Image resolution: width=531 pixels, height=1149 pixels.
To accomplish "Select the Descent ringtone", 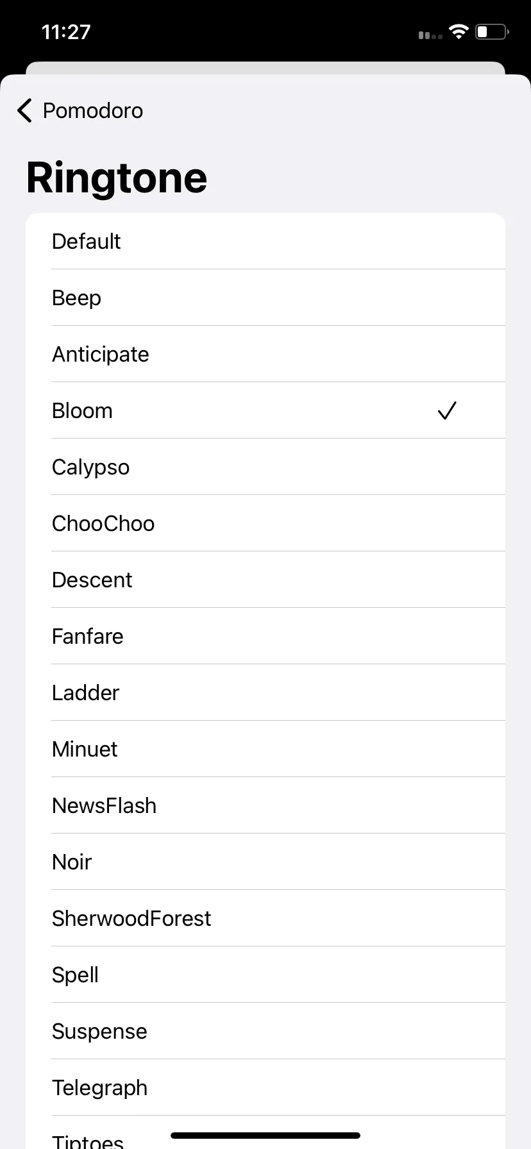I will (x=265, y=580).
